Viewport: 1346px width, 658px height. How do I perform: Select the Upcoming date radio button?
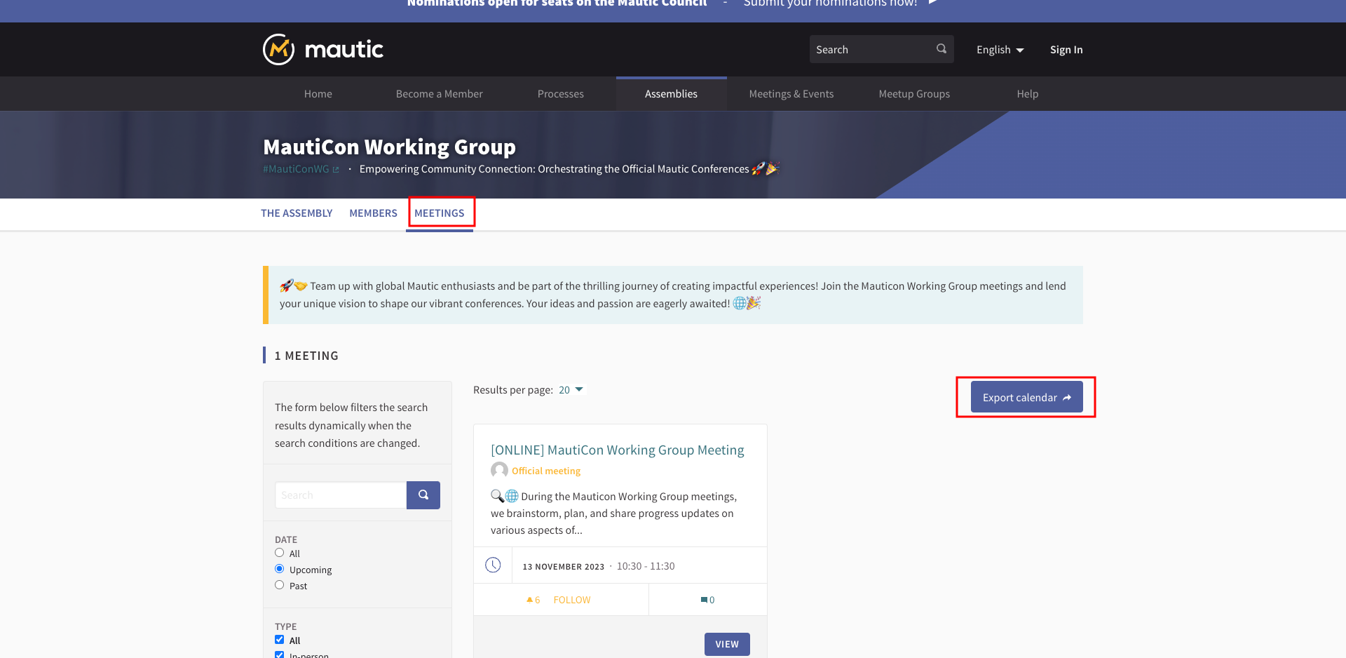tap(280, 569)
